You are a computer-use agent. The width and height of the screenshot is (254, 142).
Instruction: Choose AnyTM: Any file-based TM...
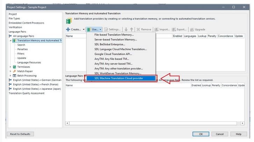(x=121, y=59)
